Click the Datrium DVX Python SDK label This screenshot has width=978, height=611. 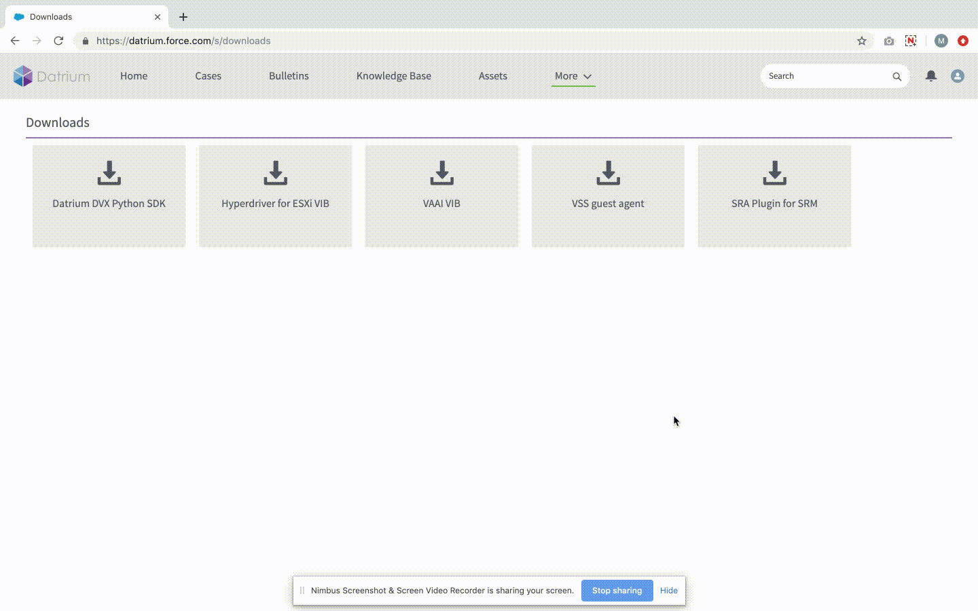click(109, 204)
